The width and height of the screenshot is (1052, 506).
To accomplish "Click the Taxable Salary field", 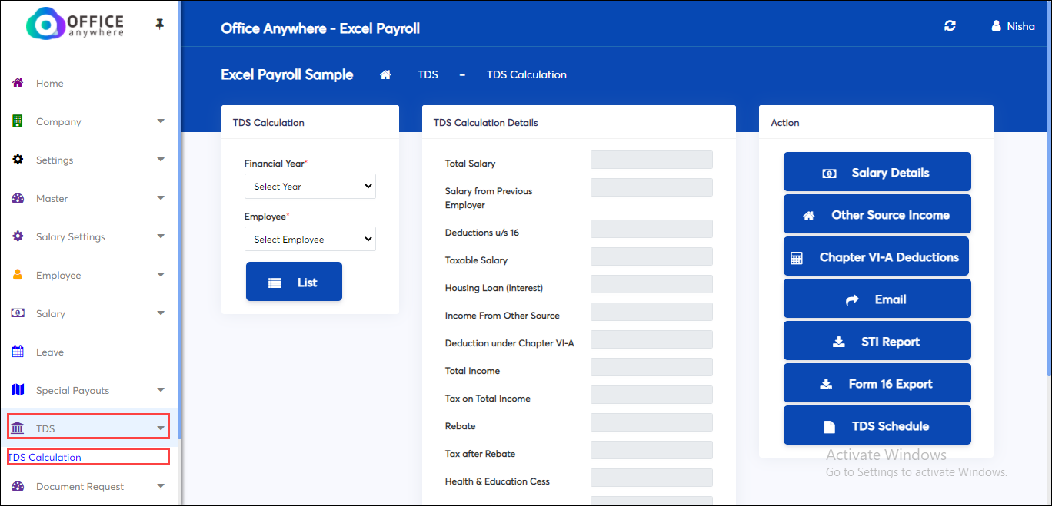I will (651, 256).
